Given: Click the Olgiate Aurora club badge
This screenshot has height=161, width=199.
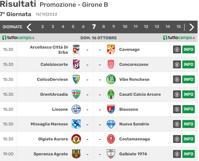Looking at the screenshot, I should 76,139.
